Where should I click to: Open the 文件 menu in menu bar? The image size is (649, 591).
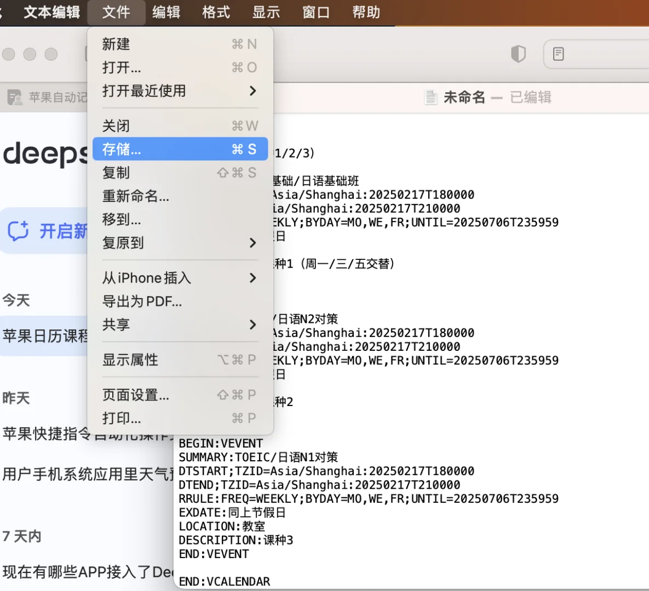click(116, 12)
